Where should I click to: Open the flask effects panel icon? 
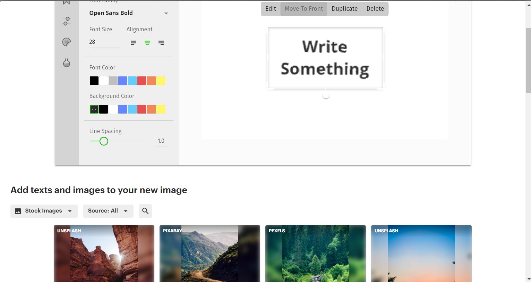tap(66, 63)
